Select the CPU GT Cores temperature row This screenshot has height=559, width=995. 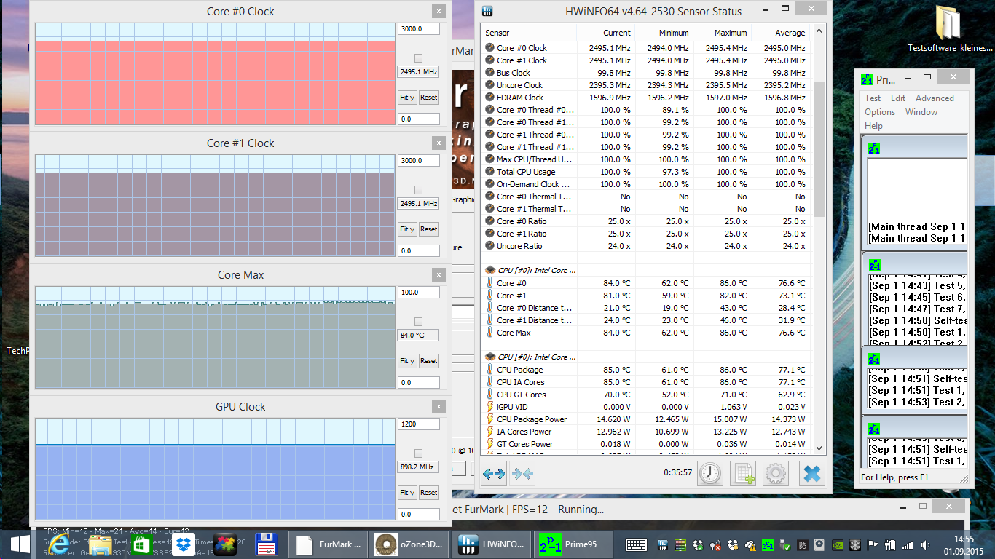pyautogui.click(x=647, y=395)
